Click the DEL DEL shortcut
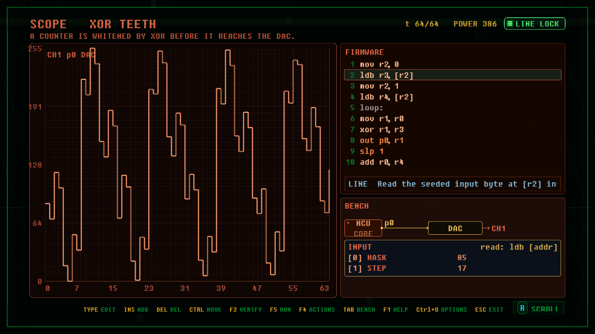The image size is (595, 334). tap(169, 309)
